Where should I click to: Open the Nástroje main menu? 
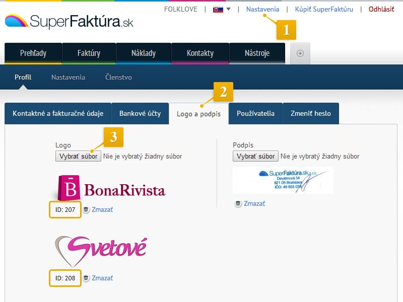click(x=257, y=53)
